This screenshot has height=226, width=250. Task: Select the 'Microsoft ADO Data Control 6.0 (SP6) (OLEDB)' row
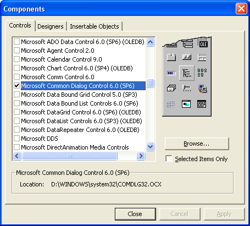[x=83, y=42]
